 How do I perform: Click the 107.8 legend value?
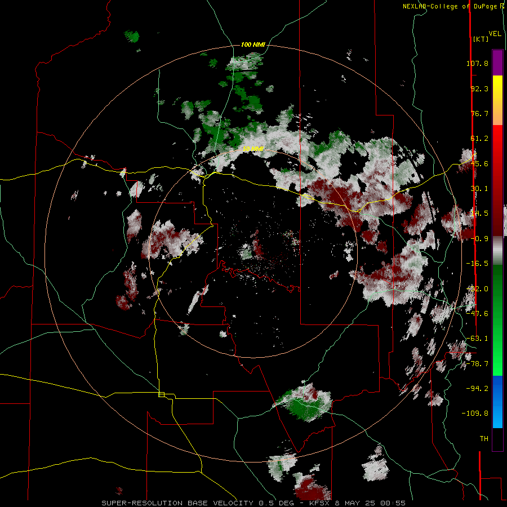[477, 63]
